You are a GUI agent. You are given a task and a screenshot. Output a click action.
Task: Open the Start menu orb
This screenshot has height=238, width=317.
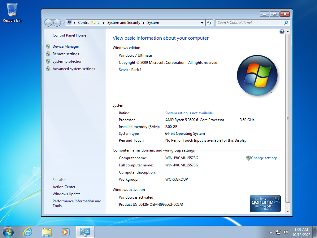8,232
